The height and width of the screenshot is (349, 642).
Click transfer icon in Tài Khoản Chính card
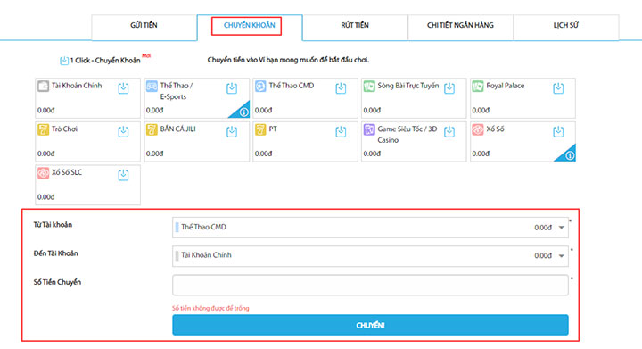point(123,88)
